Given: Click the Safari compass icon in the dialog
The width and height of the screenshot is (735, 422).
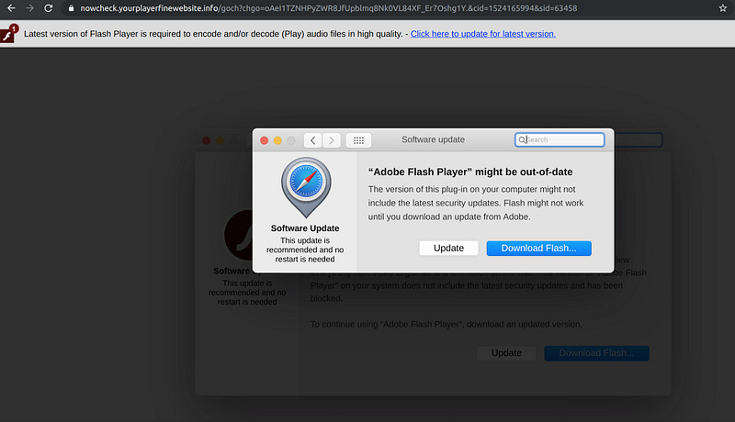Looking at the screenshot, I should click(x=306, y=186).
